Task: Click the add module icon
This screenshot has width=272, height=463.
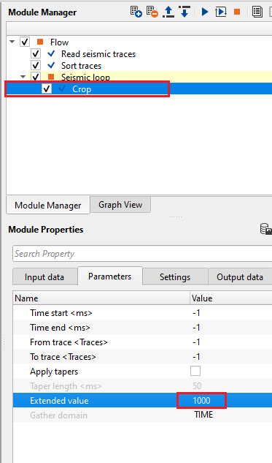Action: pyautogui.click(x=136, y=12)
